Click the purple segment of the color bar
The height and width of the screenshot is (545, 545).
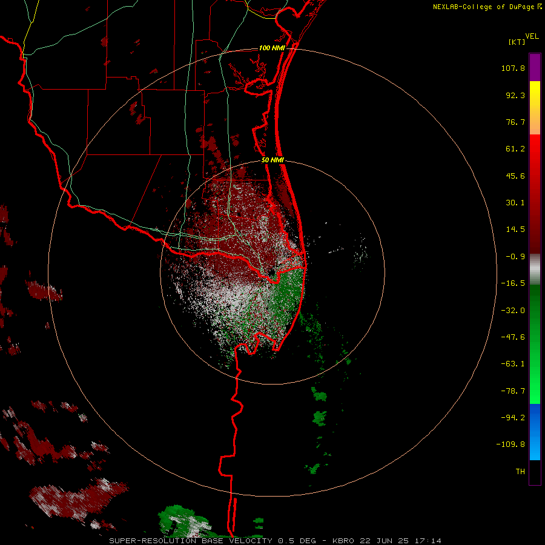click(x=535, y=67)
